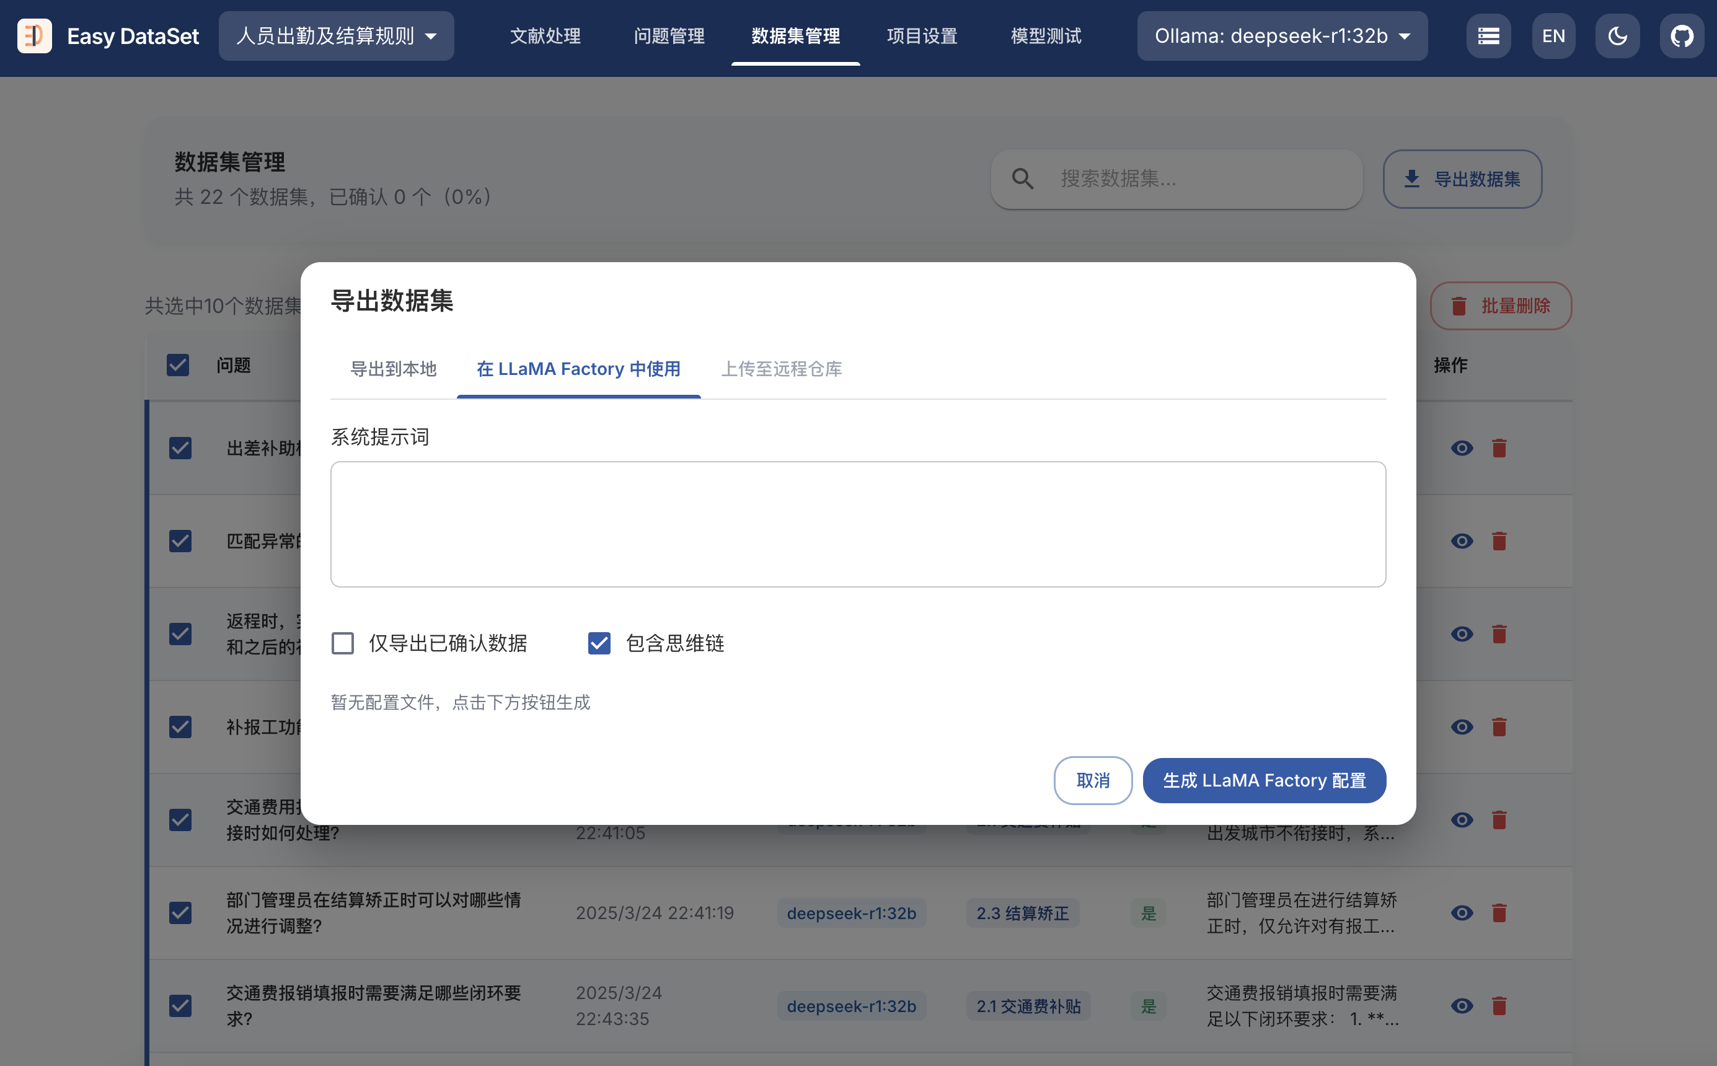
Task: Select the 上传至远程仓库 tab
Action: click(x=781, y=369)
